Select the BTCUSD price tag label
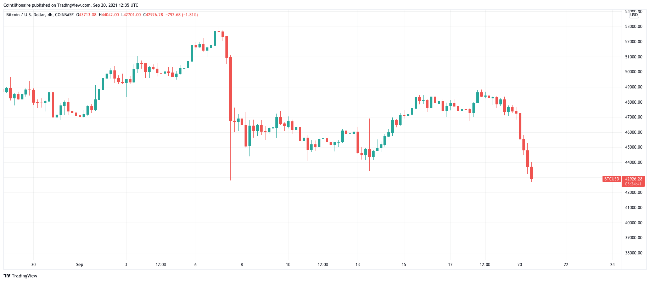Image resolution: width=650 pixels, height=282 pixels. coord(612,179)
